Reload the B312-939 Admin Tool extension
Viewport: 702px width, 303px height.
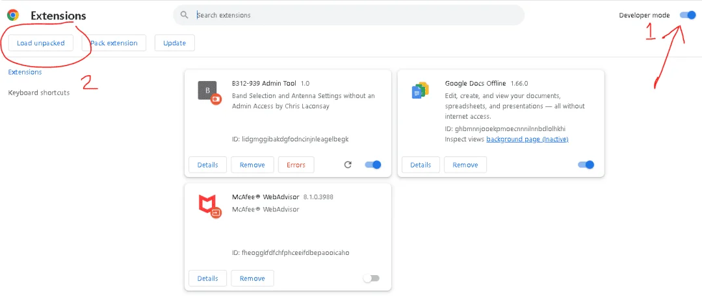click(348, 165)
